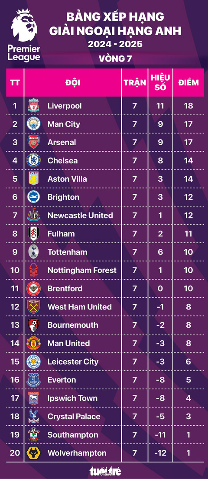Click the Man City club crest
The width and height of the screenshot is (208, 479).
point(33,124)
